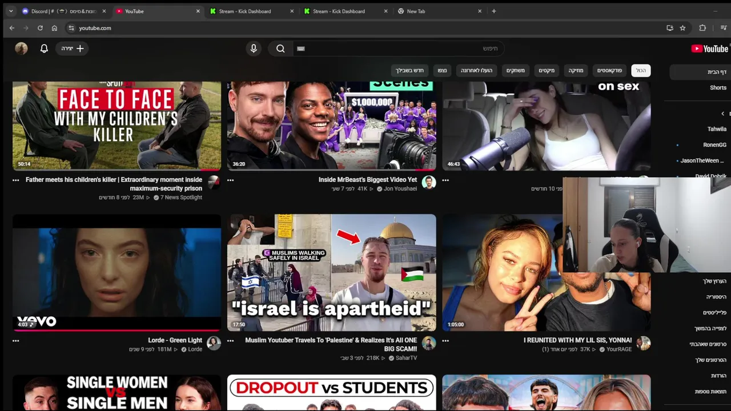
Task: Open Dropout vs Students thumbnail
Action: pyautogui.click(x=331, y=393)
